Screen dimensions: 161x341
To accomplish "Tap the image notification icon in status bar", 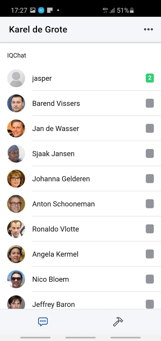I will click(x=32, y=10).
